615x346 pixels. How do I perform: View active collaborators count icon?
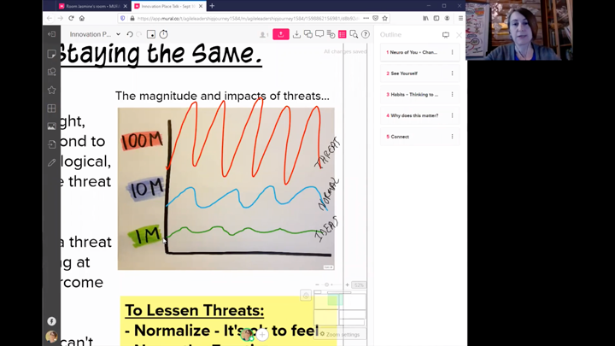point(264,35)
